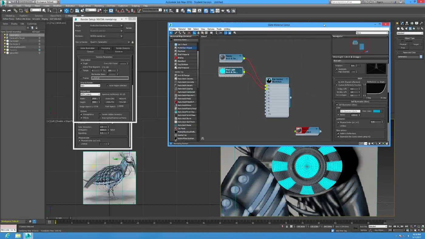
Task: Open the Standard category dropdown in Create panel
Action: 410,33
